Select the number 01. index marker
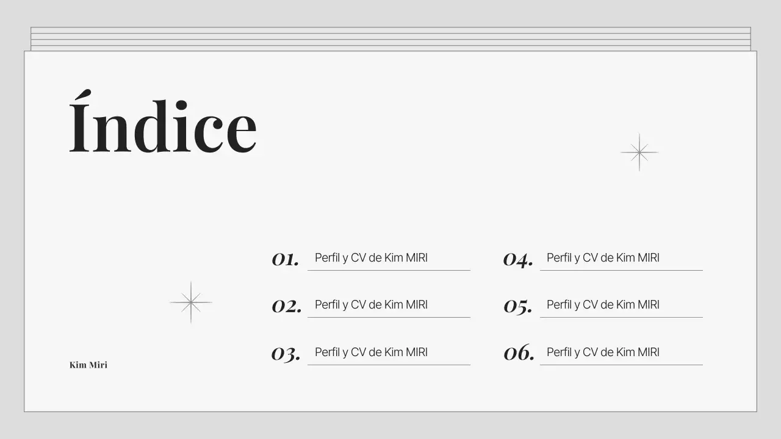 click(x=286, y=259)
